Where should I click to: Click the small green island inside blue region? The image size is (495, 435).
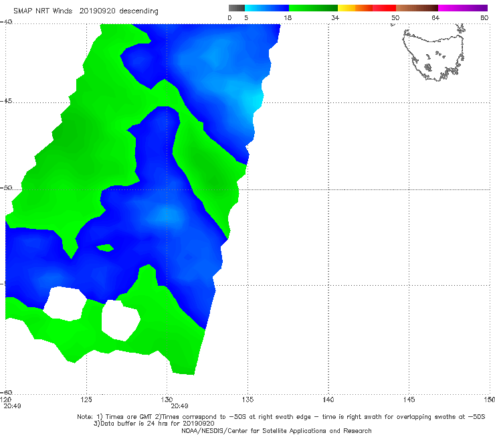[105, 248]
